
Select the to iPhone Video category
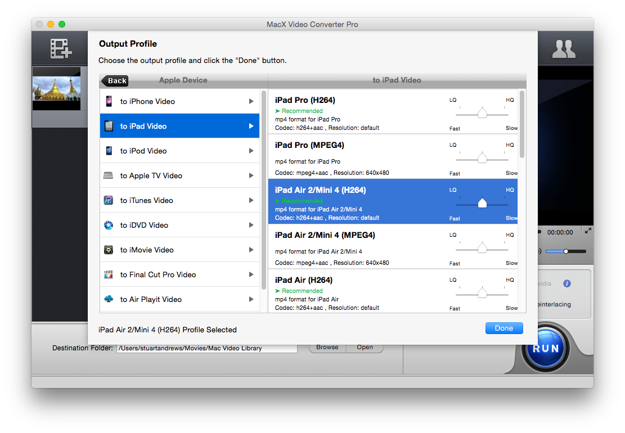pos(180,101)
